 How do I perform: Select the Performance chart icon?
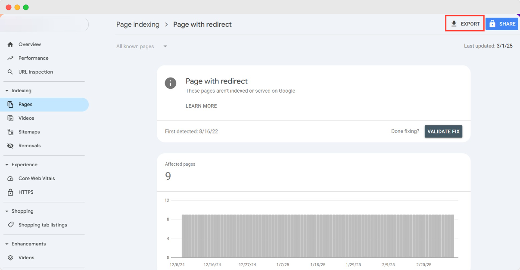click(x=10, y=58)
